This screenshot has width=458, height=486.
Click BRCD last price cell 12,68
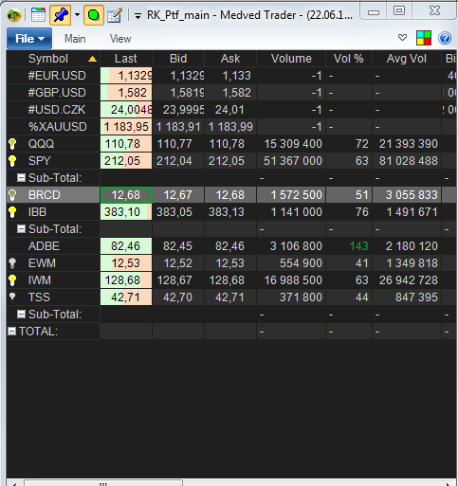click(x=126, y=195)
